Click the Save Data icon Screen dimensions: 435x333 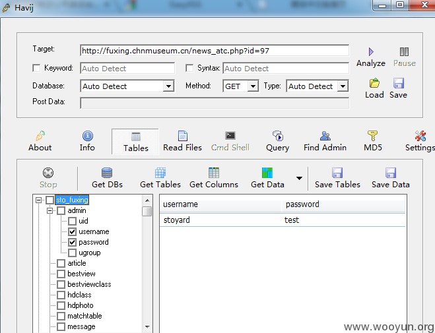(x=390, y=173)
